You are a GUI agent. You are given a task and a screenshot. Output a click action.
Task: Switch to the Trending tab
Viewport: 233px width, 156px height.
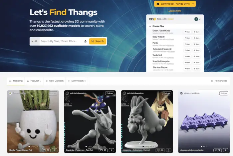pos(16,81)
